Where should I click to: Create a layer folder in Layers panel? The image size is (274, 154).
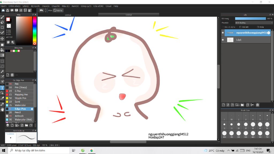click(242, 105)
